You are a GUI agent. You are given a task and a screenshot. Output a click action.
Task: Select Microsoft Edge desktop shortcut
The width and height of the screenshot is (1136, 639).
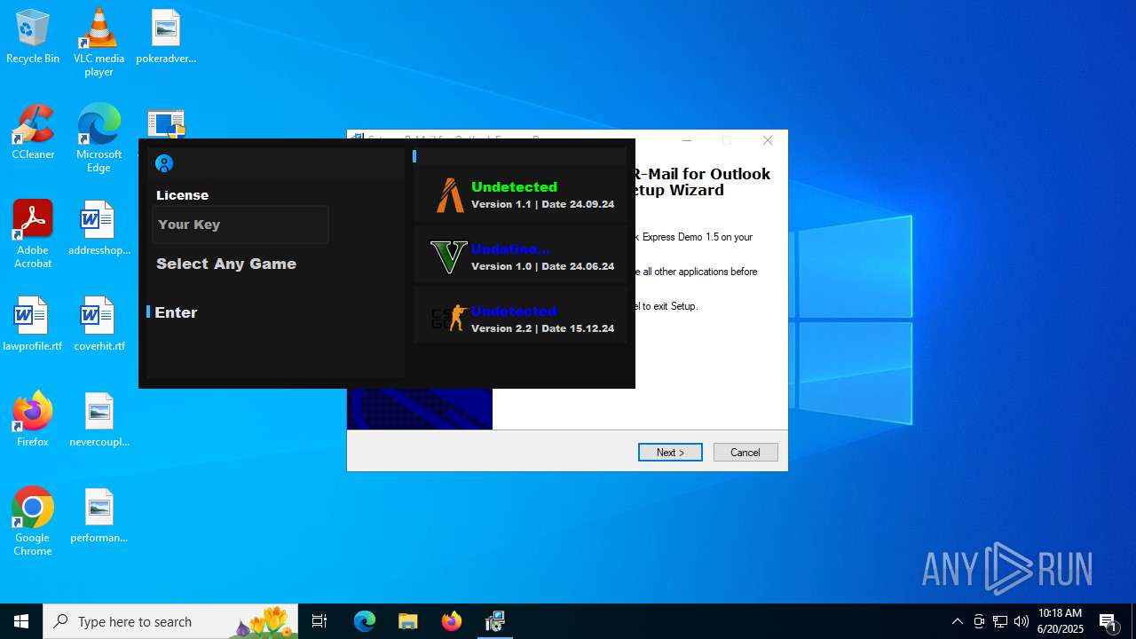(x=99, y=138)
